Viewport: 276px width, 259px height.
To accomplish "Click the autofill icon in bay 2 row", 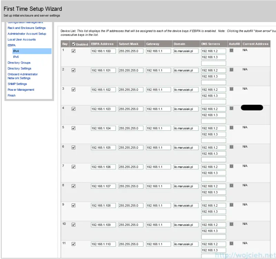I will click(x=231, y=70).
